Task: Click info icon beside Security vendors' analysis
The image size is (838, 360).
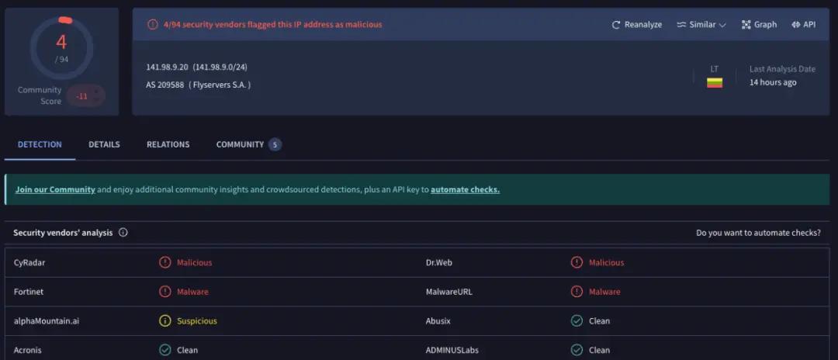Action: pos(123,233)
